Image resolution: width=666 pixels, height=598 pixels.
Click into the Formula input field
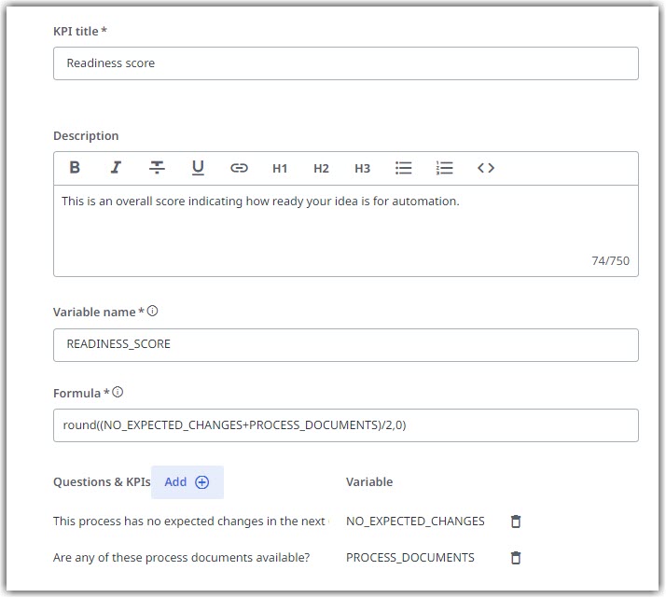click(346, 425)
